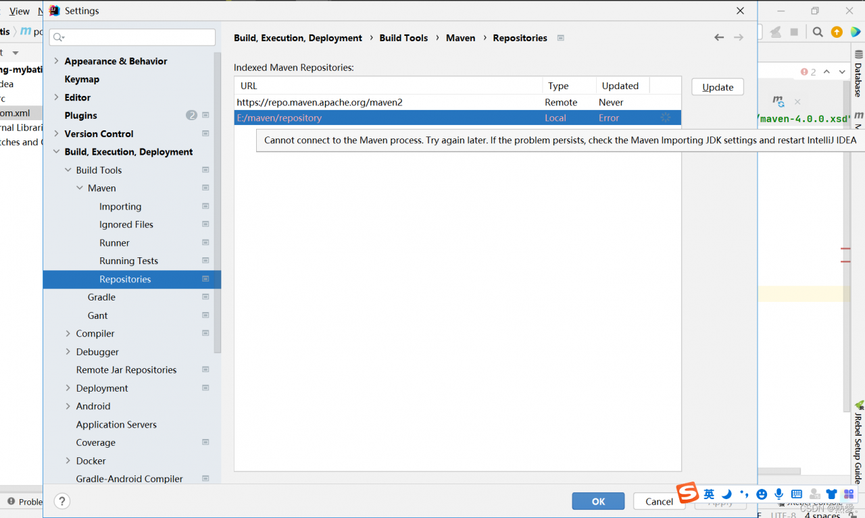Select Gant settings page
The width and height of the screenshot is (865, 518).
97,315
